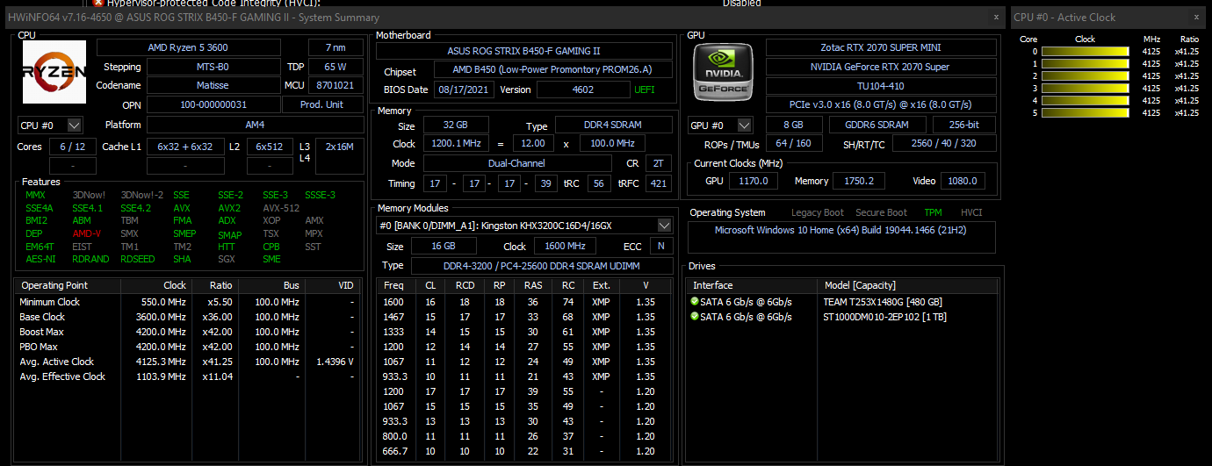Click the Dual-Channel mode field
The image size is (1212, 466).
coord(516,163)
